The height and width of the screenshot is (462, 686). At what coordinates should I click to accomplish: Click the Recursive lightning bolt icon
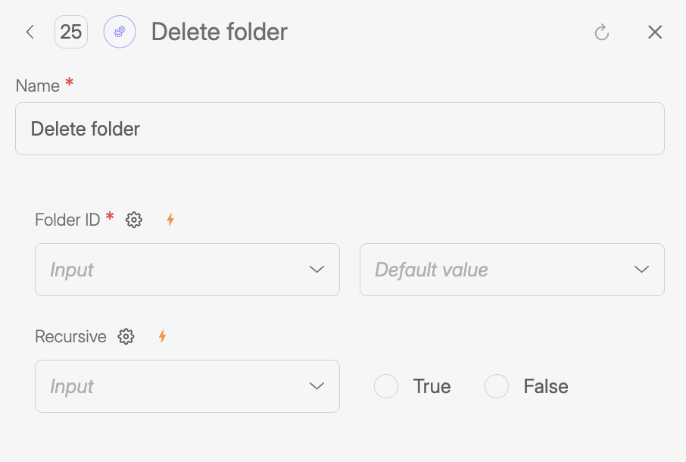162,336
